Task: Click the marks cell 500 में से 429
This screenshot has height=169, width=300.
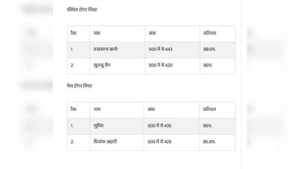Action: 160,142
